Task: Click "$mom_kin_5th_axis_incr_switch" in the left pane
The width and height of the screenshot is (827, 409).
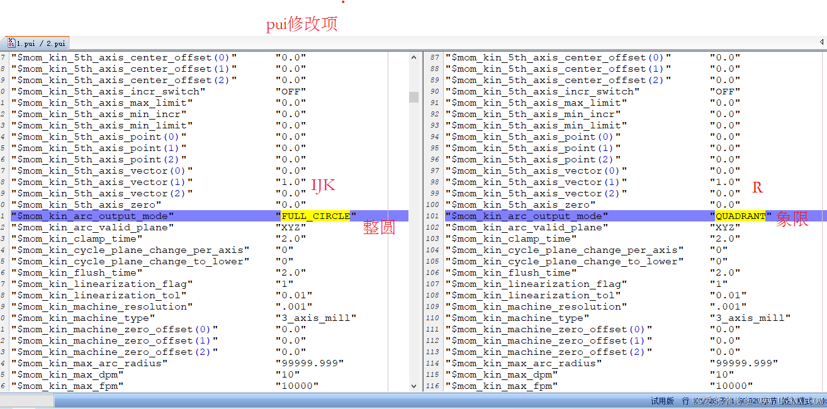Action: (x=108, y=91)
